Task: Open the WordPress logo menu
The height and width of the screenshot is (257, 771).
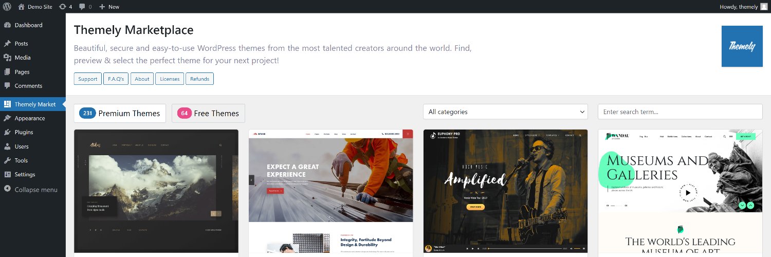Action: [7, 7]
